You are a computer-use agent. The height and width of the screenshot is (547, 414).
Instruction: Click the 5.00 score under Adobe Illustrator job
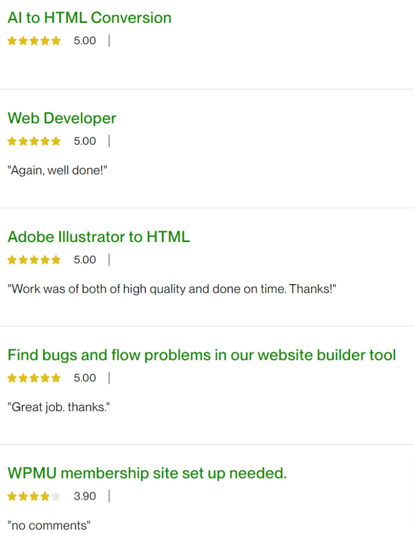[x=85, y=260]
